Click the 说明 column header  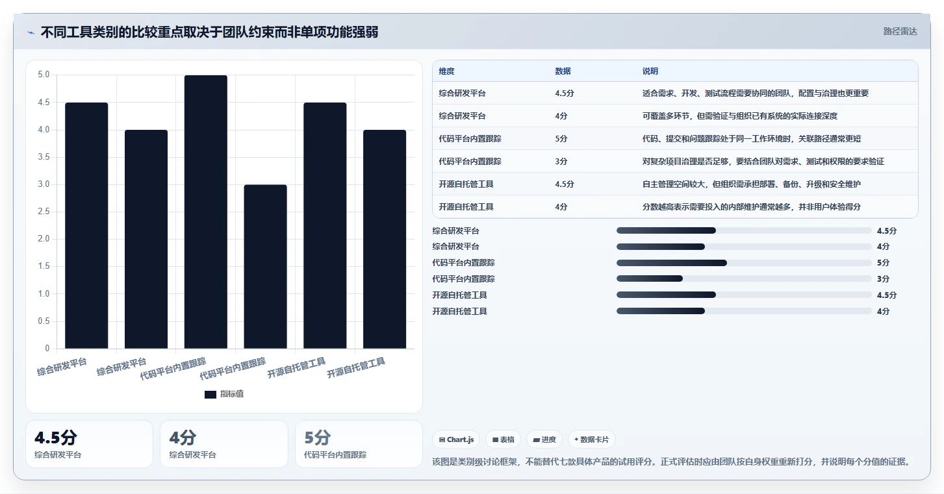coord(650,71)
